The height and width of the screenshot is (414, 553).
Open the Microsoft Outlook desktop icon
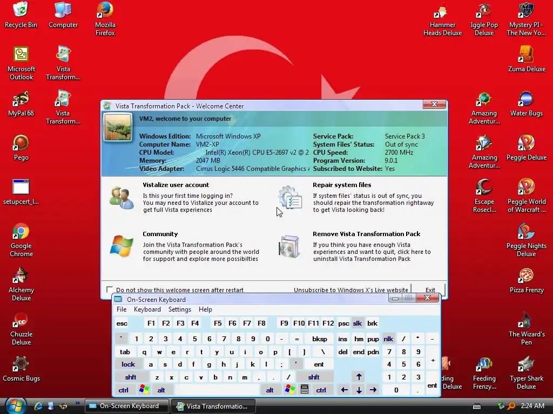pyautogui.click(x=21, y=63)
